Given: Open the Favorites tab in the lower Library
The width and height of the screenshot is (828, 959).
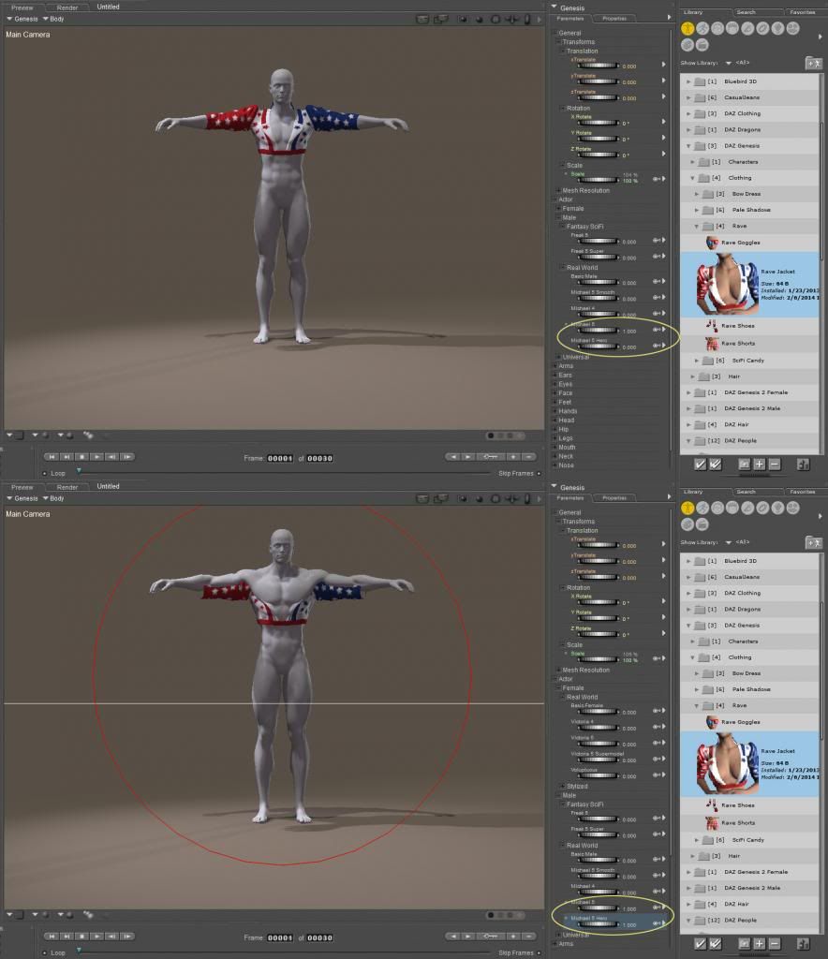Looking at the screenshot, I should pyautogui.click(x=802, y=491).
